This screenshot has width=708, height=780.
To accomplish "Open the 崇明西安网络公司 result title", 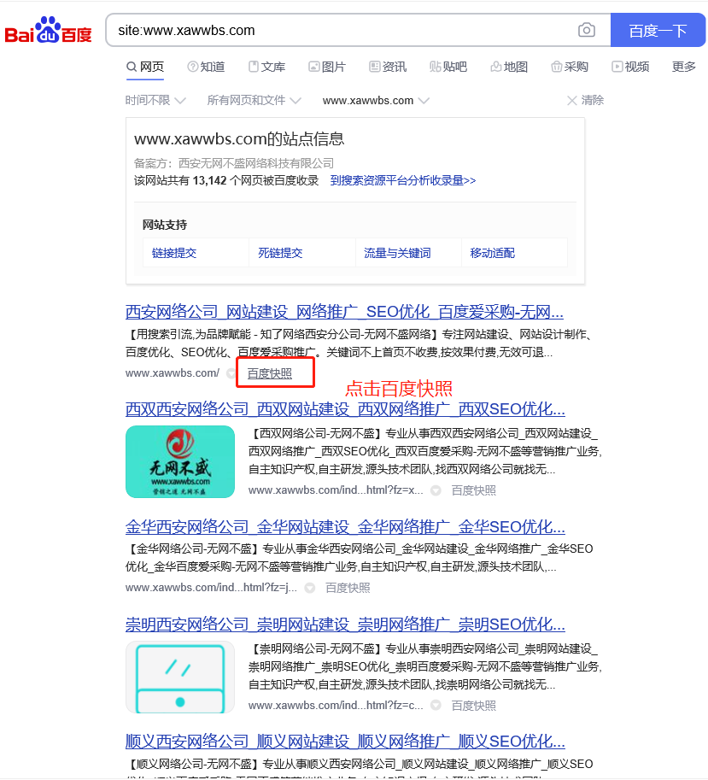I will [x=345, y=625].
